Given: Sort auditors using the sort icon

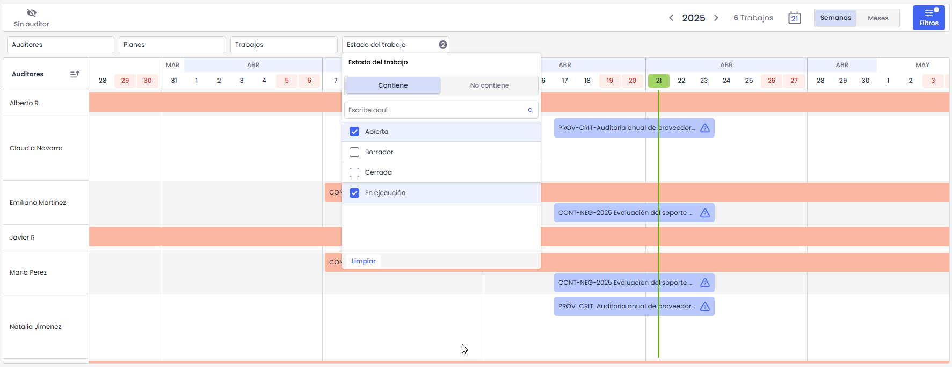Looking at the screenshot, I should click(x=75, y=74).
